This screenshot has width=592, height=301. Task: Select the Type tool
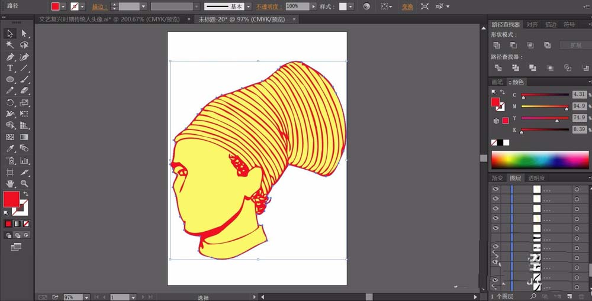tap(10, 68)
